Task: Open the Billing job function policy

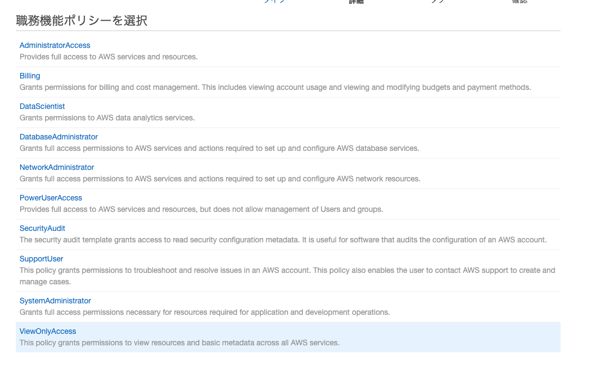Action: tap(30, 76)
